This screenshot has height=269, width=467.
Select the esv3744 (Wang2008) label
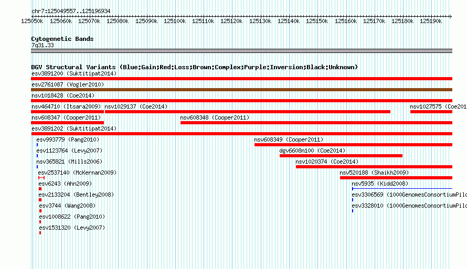click(x=67, y=206)
